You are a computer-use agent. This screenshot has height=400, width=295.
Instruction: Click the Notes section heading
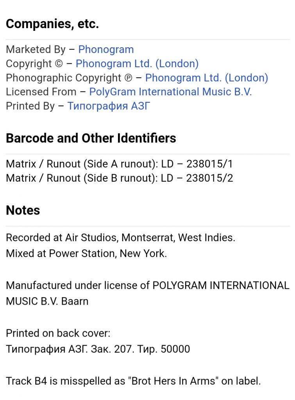click(23, 210)
